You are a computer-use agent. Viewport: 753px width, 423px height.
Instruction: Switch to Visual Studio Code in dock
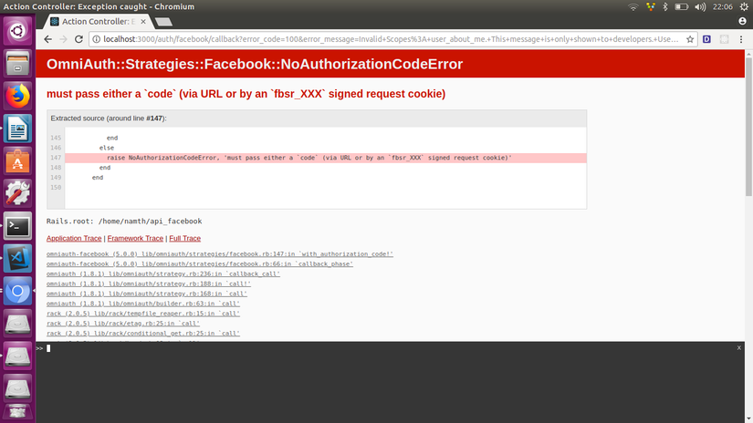(x=17, y=259)
